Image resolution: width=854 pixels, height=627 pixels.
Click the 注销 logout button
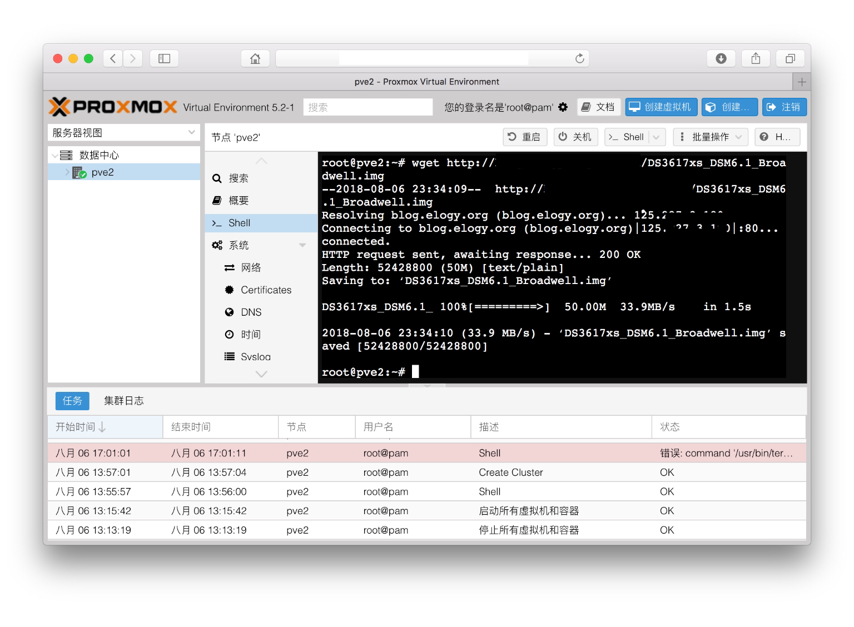coord(783,107)
